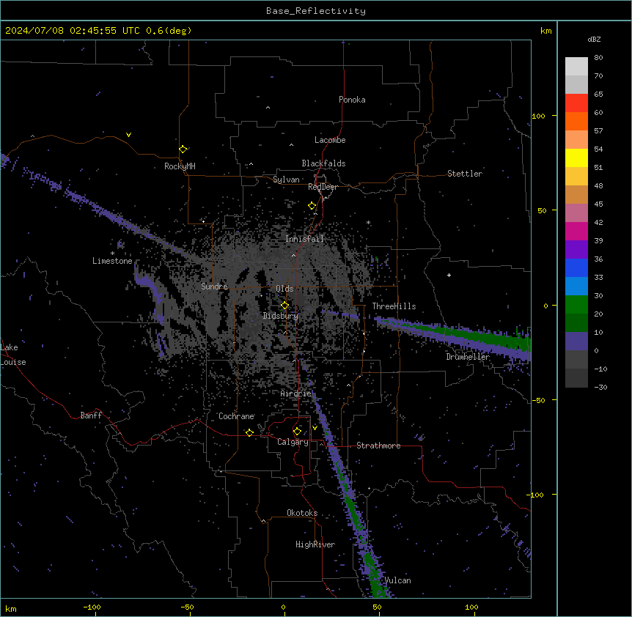632x617 pixels.
Task: Click the HighRiver label
Action: click(315, 544)
